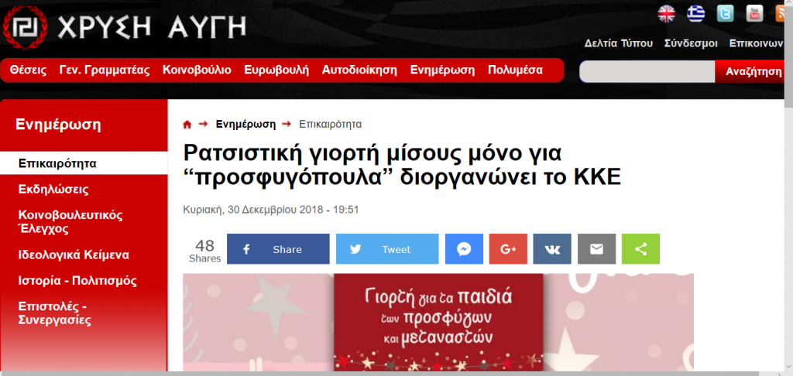This screenshot has height=376, width=793.
Task: Select Επιστολές - Συνεργασίες in the sidebar
Action: pos(55,313)
